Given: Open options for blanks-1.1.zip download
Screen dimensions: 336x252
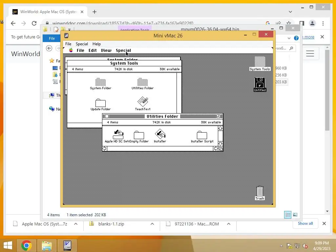Looking at the screenshot, I should tap(152, 224).
